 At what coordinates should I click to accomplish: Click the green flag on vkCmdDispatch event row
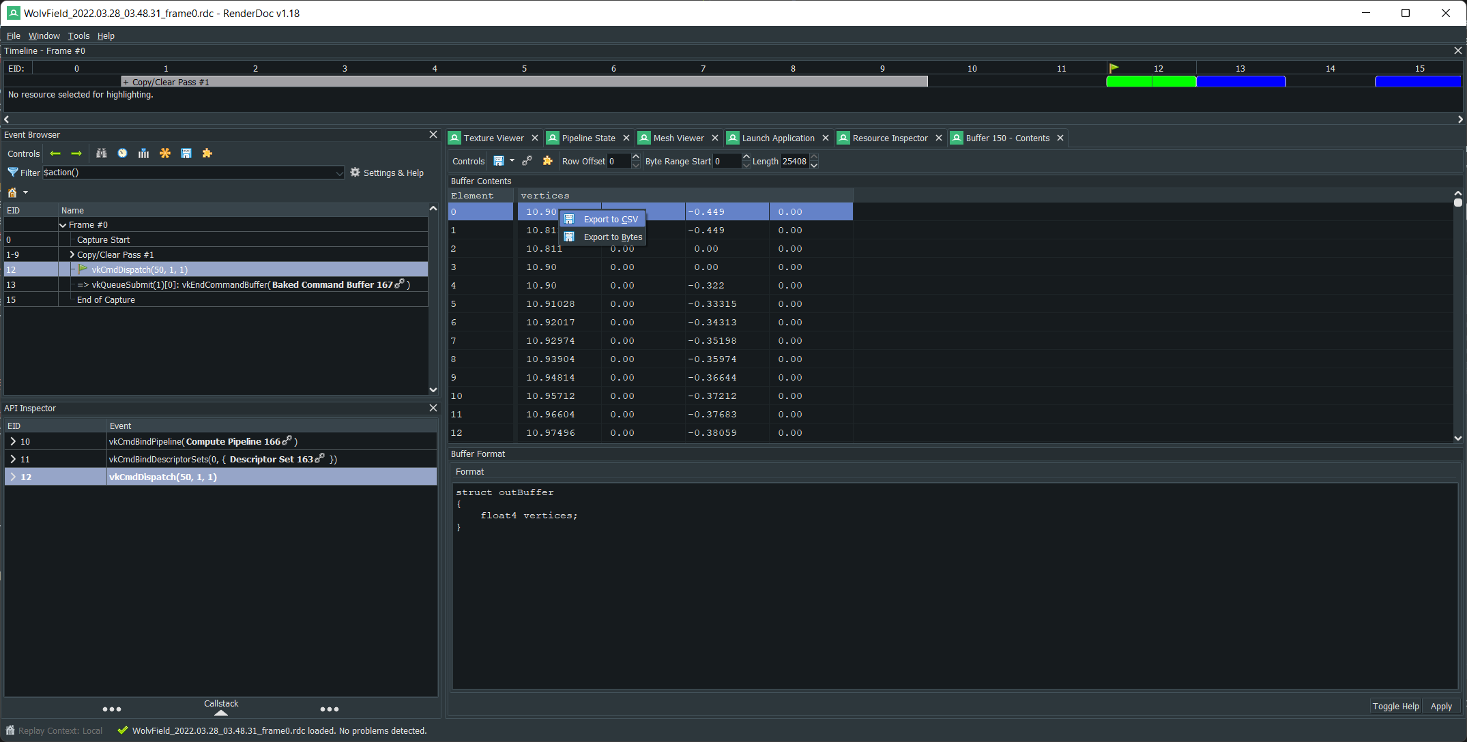coord(83,269)
